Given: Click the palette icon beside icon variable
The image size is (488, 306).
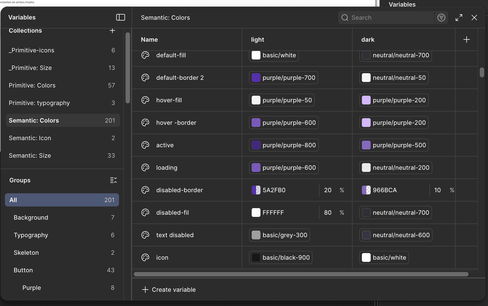Looking at the screenshot, I should pyautogui.click(x=145, y=257).
